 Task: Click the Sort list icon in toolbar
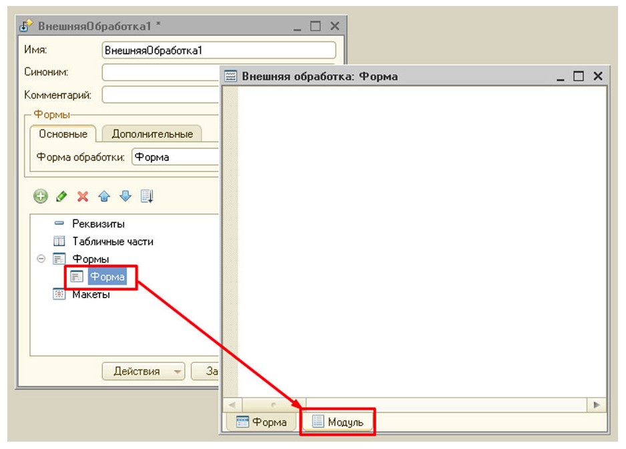click(147, 196)
